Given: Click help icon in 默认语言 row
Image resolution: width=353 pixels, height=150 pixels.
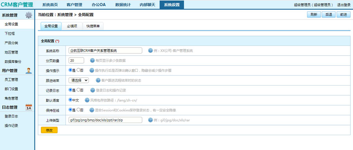Looking at the screenshot, I should (87, 100).
